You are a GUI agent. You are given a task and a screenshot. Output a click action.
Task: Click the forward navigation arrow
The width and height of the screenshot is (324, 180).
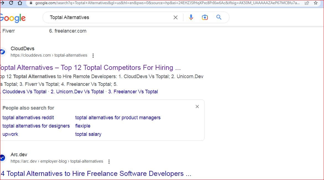(x=2, y=3)
